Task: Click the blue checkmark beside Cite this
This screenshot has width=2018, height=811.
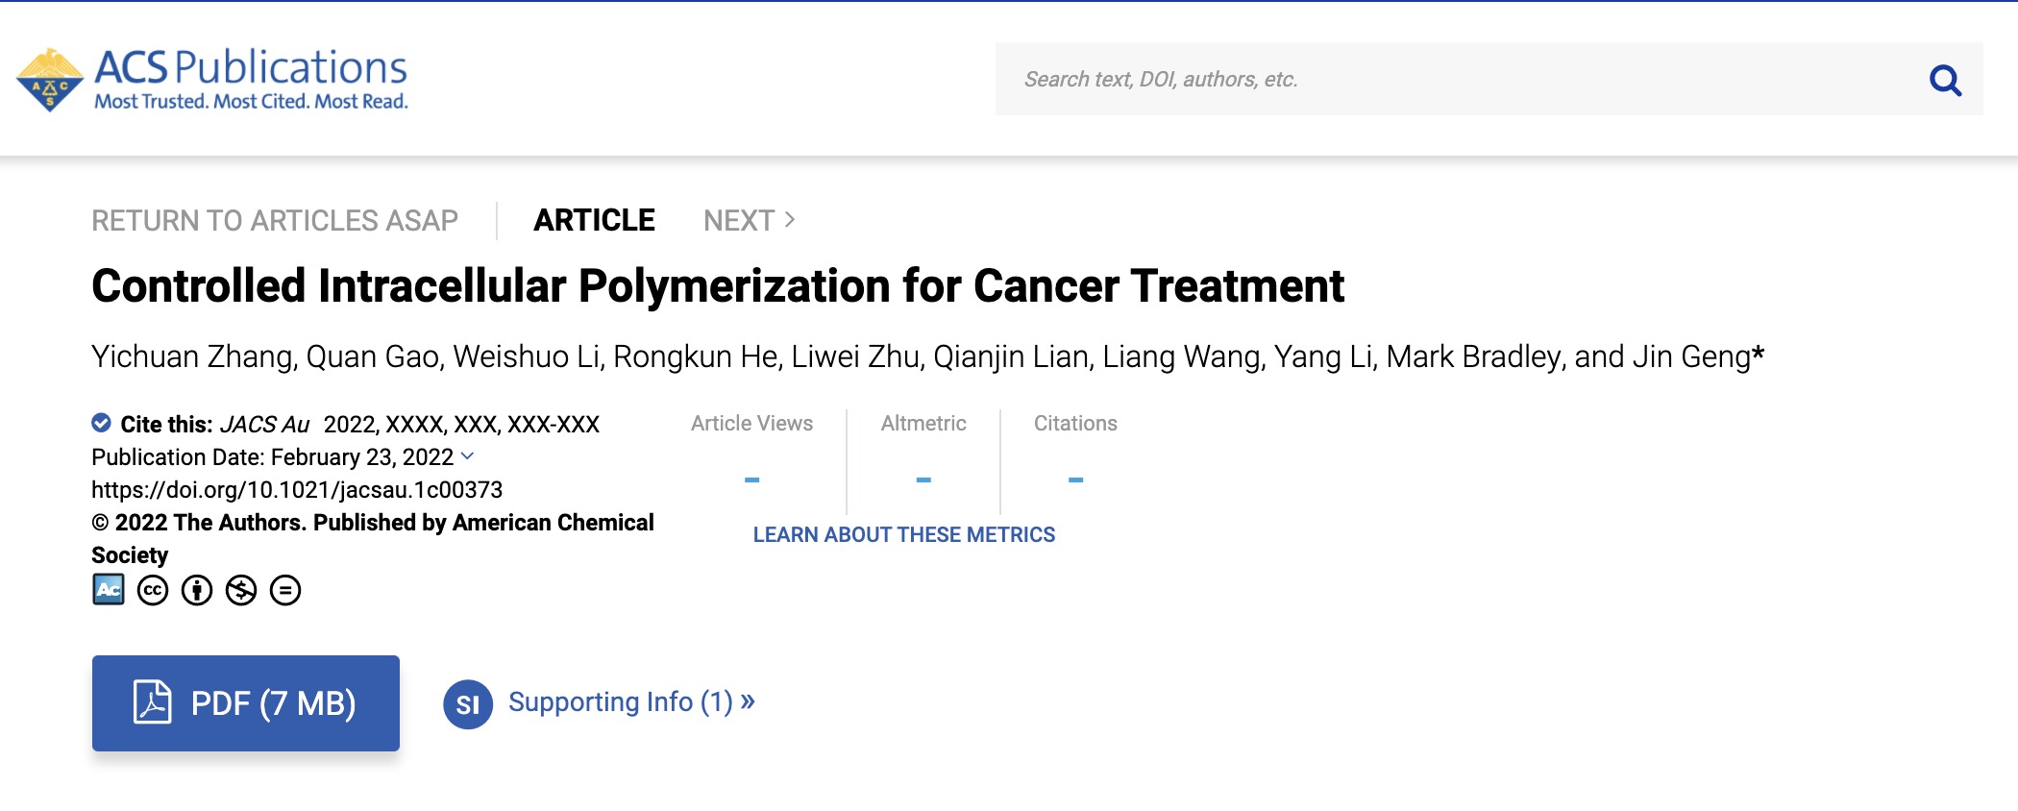Action: coord(101,423)
